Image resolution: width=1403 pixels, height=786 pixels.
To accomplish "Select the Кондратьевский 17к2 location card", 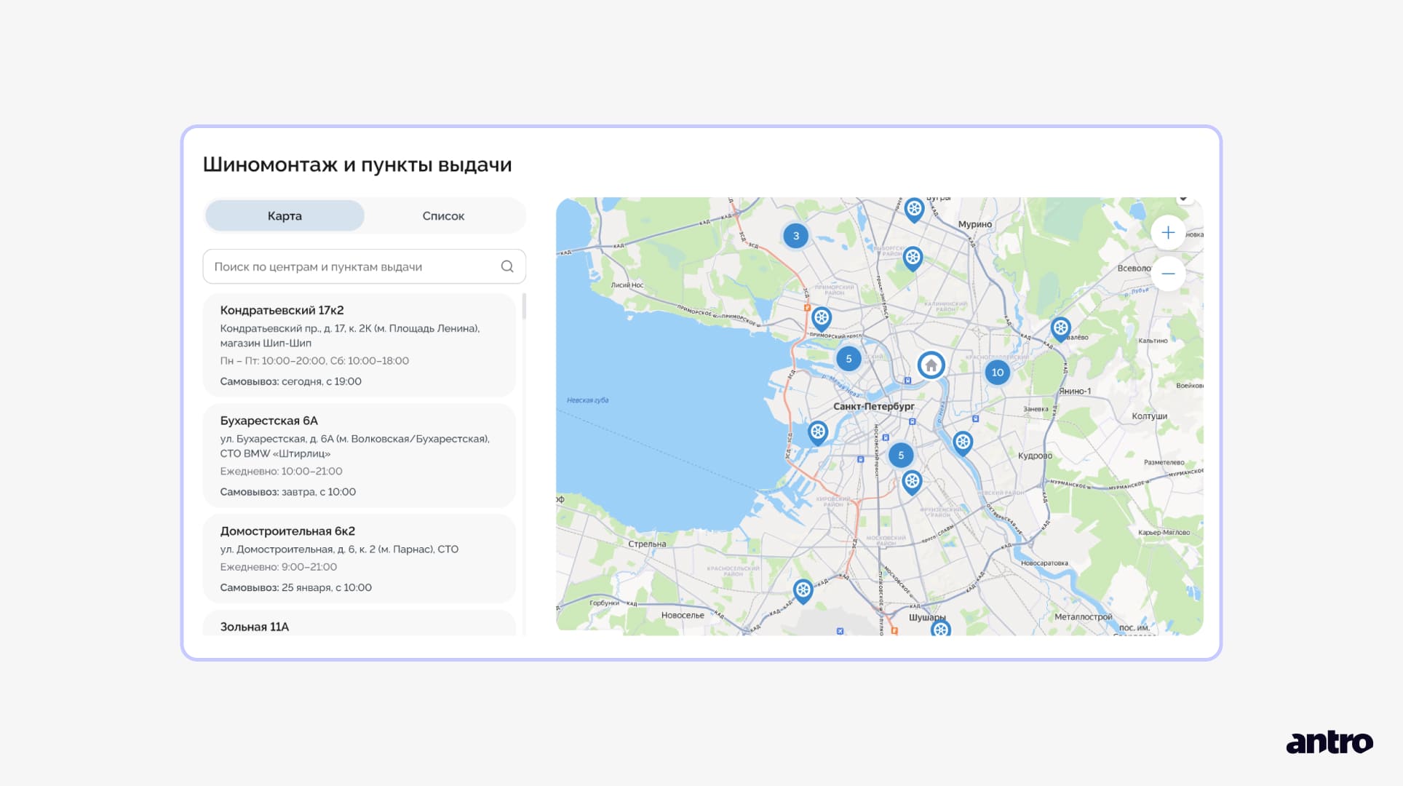I will [359, 345].
